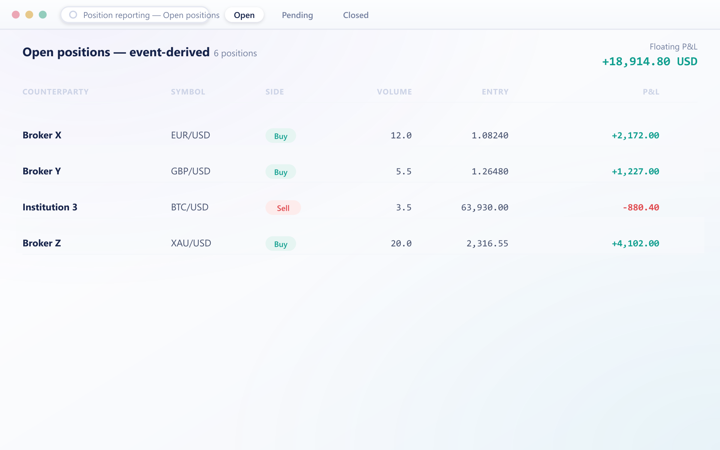Click the GBP/USD symbol cell

point(190,171)
